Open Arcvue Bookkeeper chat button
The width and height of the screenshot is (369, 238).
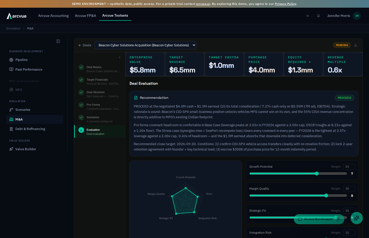coord(319,219)
